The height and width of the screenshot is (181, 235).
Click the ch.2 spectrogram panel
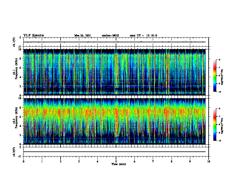[115, 121]
